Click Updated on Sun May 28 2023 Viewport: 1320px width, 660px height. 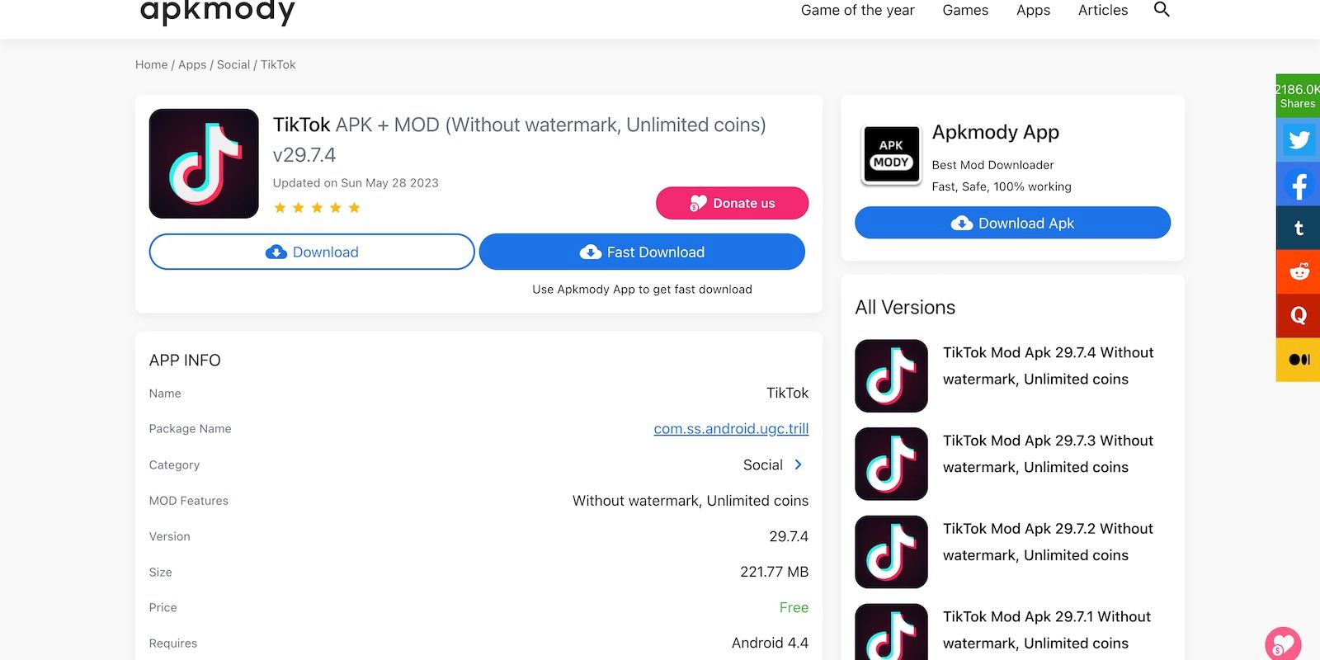coord(356,183)
